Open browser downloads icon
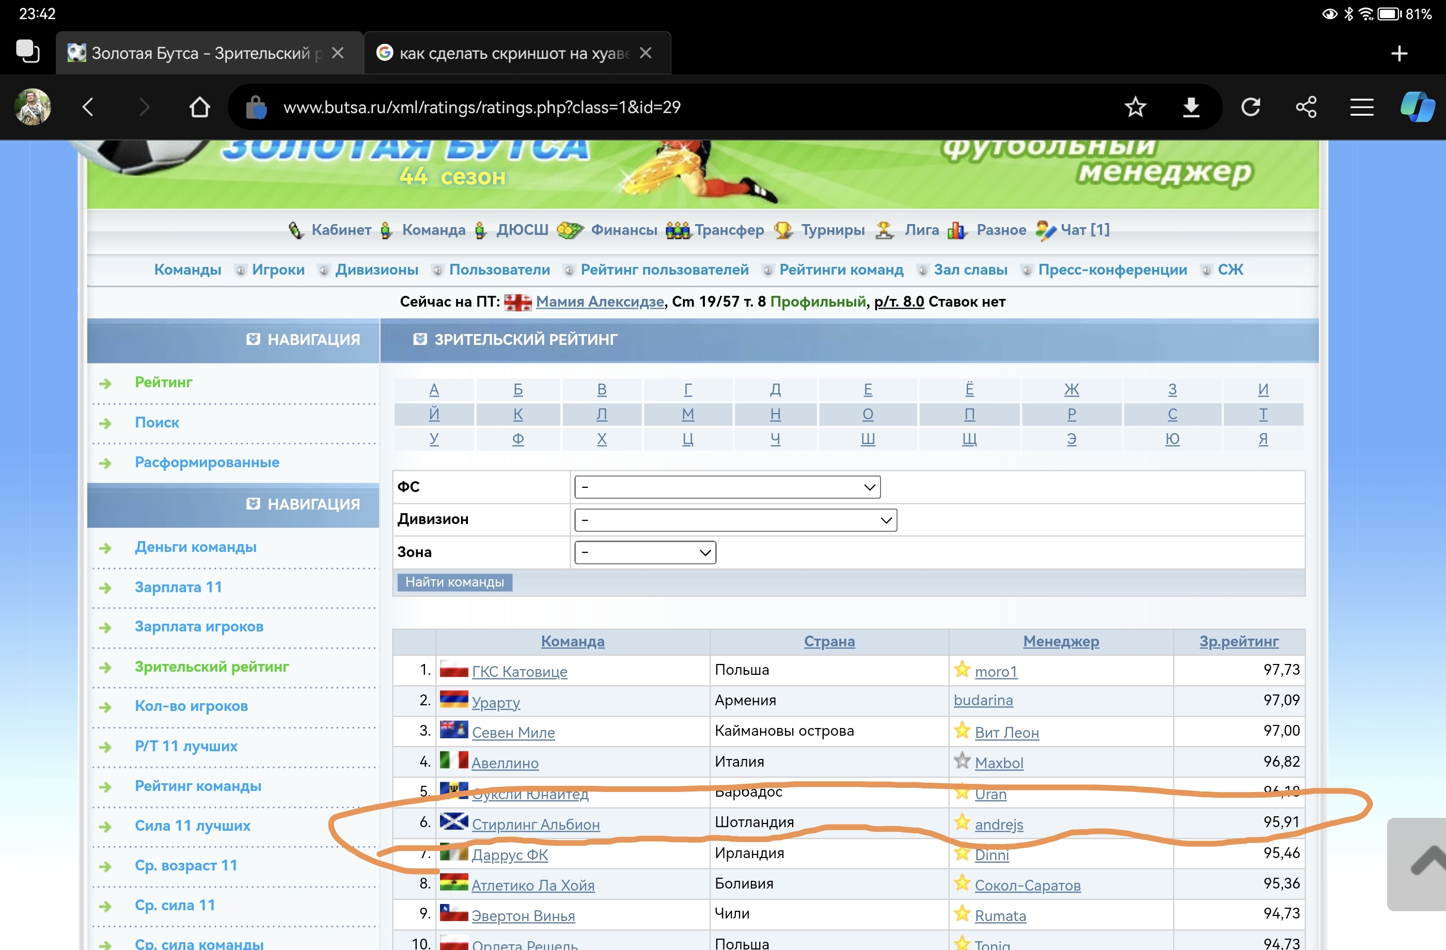1446x950 pixels. click(1191, 107)
